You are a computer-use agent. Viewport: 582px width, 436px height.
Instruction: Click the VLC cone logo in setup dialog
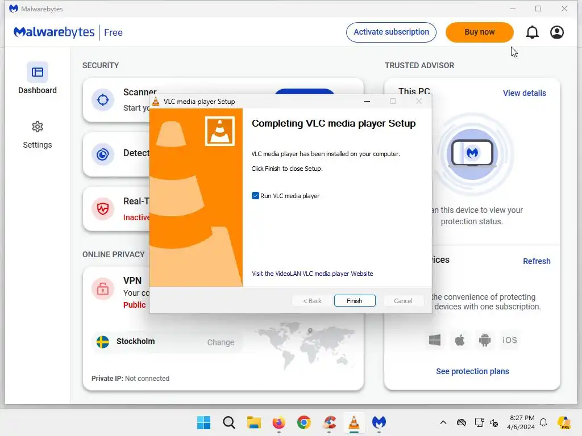[x=220, y=131]
